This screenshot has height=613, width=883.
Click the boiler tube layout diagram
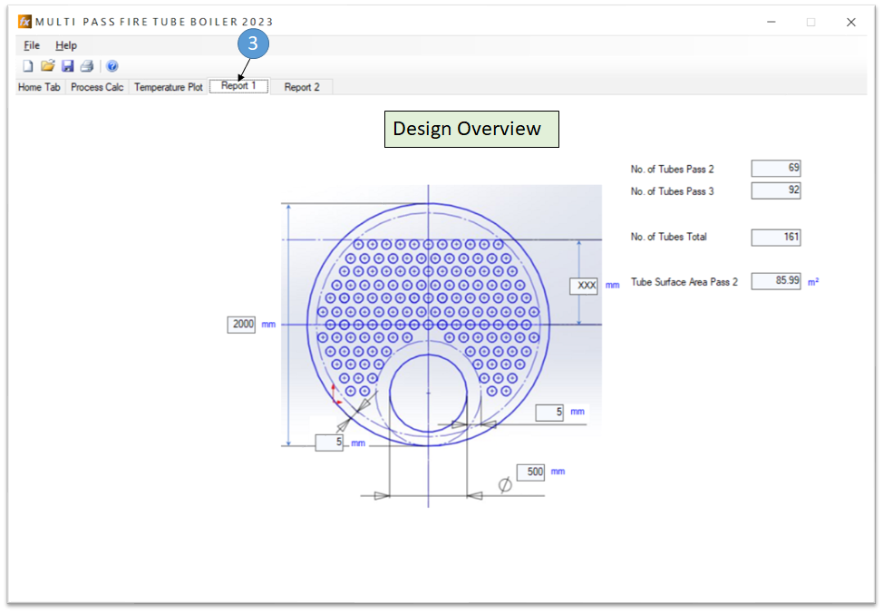coord(441,345)
